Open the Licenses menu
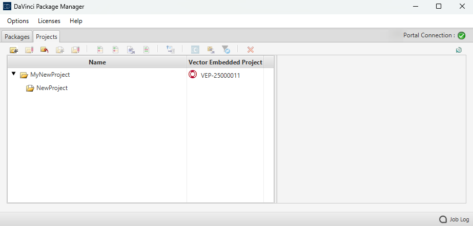 [x=49, y=21]
